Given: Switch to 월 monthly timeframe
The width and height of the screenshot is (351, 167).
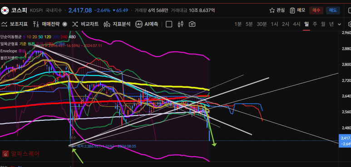Looking at the screenshot, I should tap(323, 24).
